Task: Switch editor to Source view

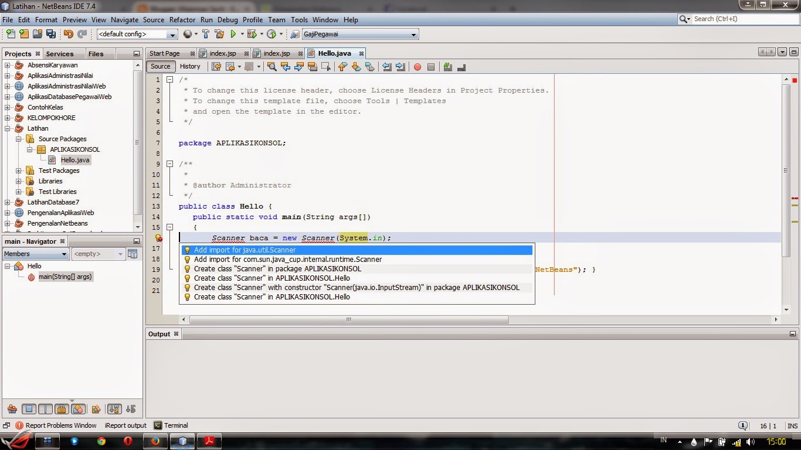Action: (160, 66)
